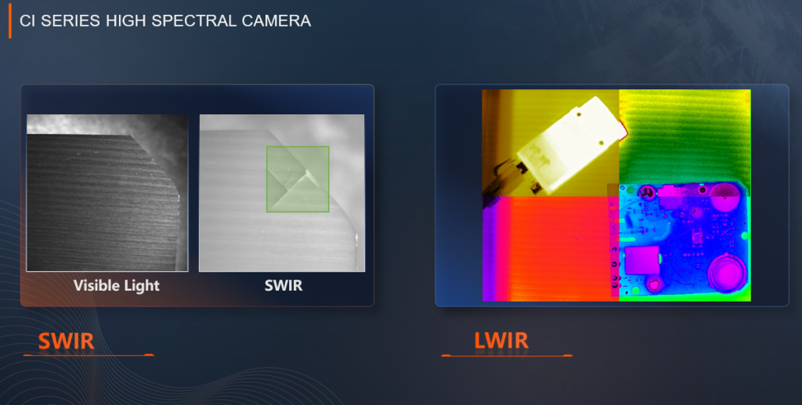Click the Visible Light caption
The height and width of the screenshot is (405, 802).
pyautogui.click(x=117, y=285)
